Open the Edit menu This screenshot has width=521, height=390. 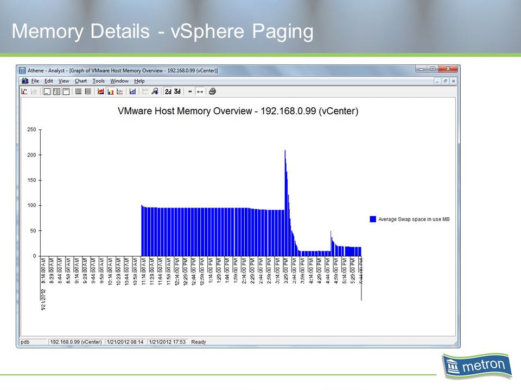(x=48, y=81)
